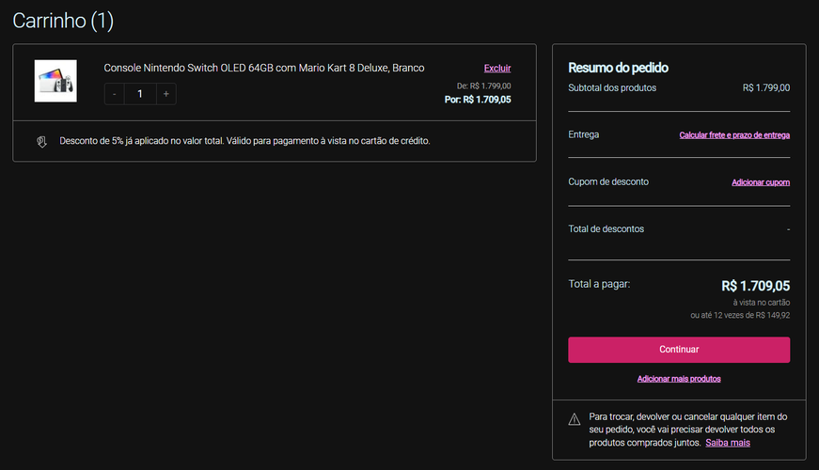Click the Adicionar cupom link

click(x=761, y=182)
